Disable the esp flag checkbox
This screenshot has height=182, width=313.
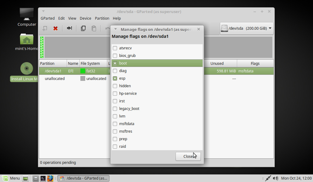coord(115,78)
